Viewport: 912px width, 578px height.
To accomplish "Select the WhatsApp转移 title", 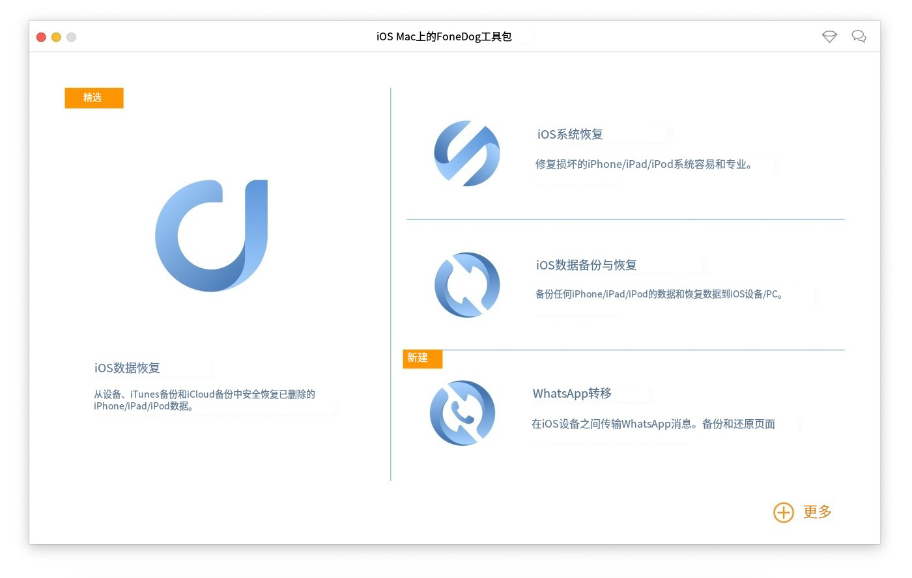I will 572,393.
